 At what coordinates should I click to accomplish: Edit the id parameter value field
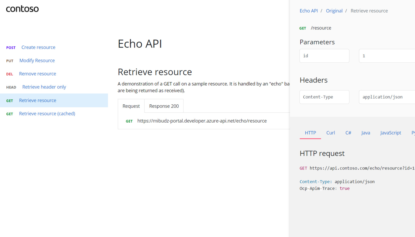[387, 56]
